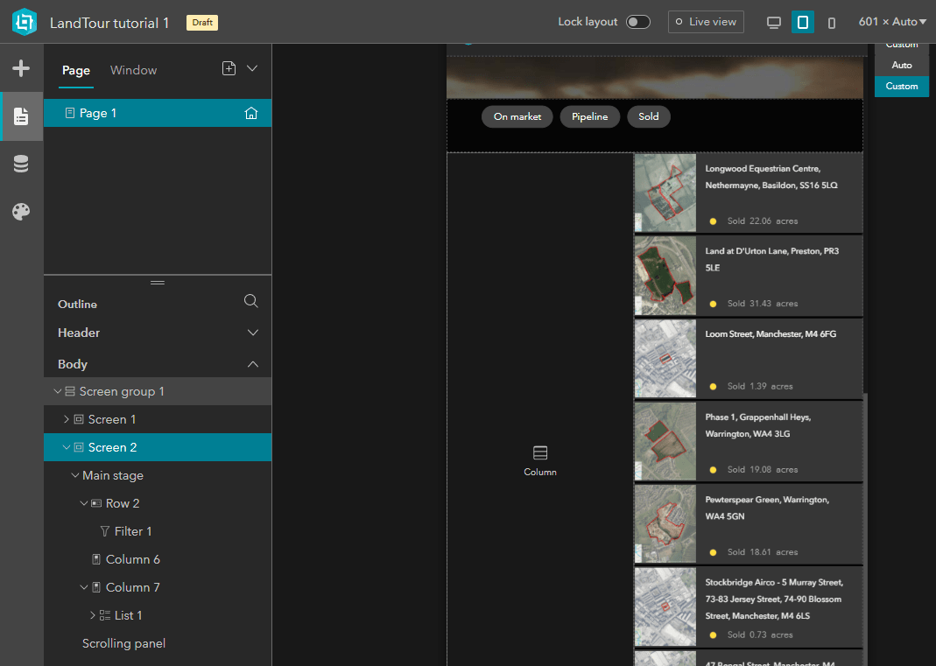Click Phase 1 Grappenhall Heys thumbnail
Viewport: 936px width, 666px height.
click(665, 442)
